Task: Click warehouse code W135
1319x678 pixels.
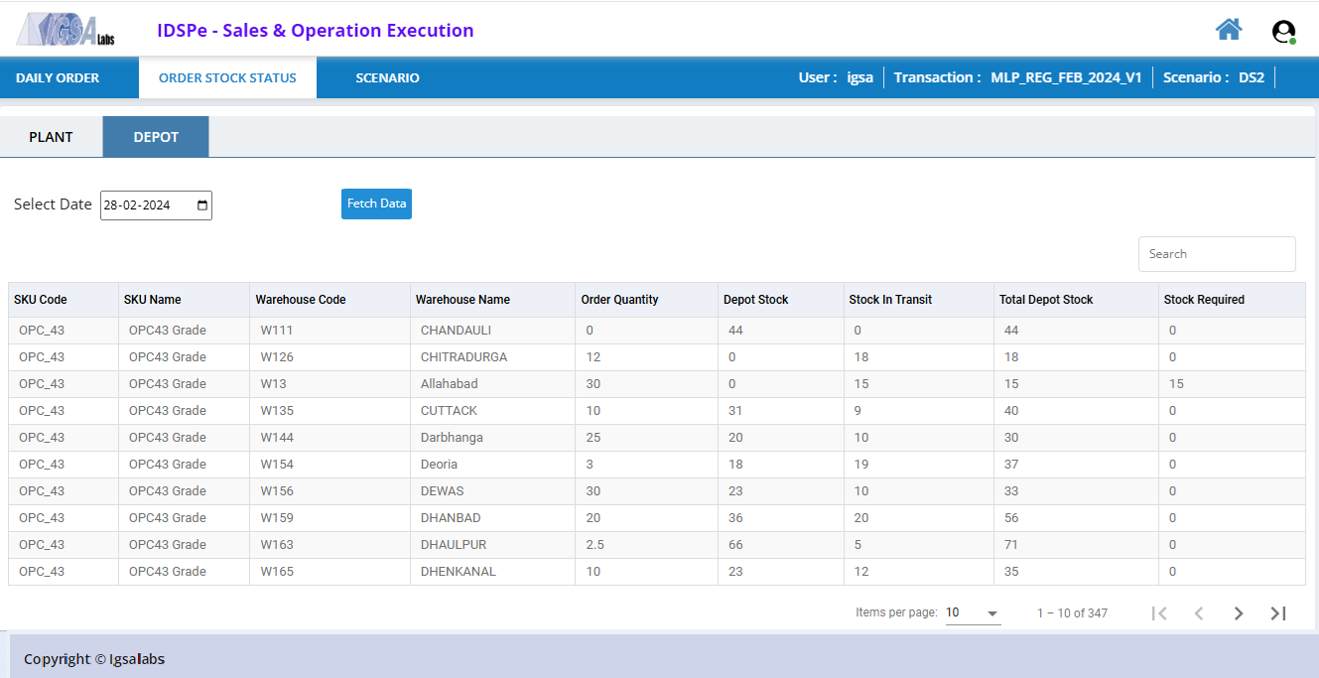Action: [277, 411]
